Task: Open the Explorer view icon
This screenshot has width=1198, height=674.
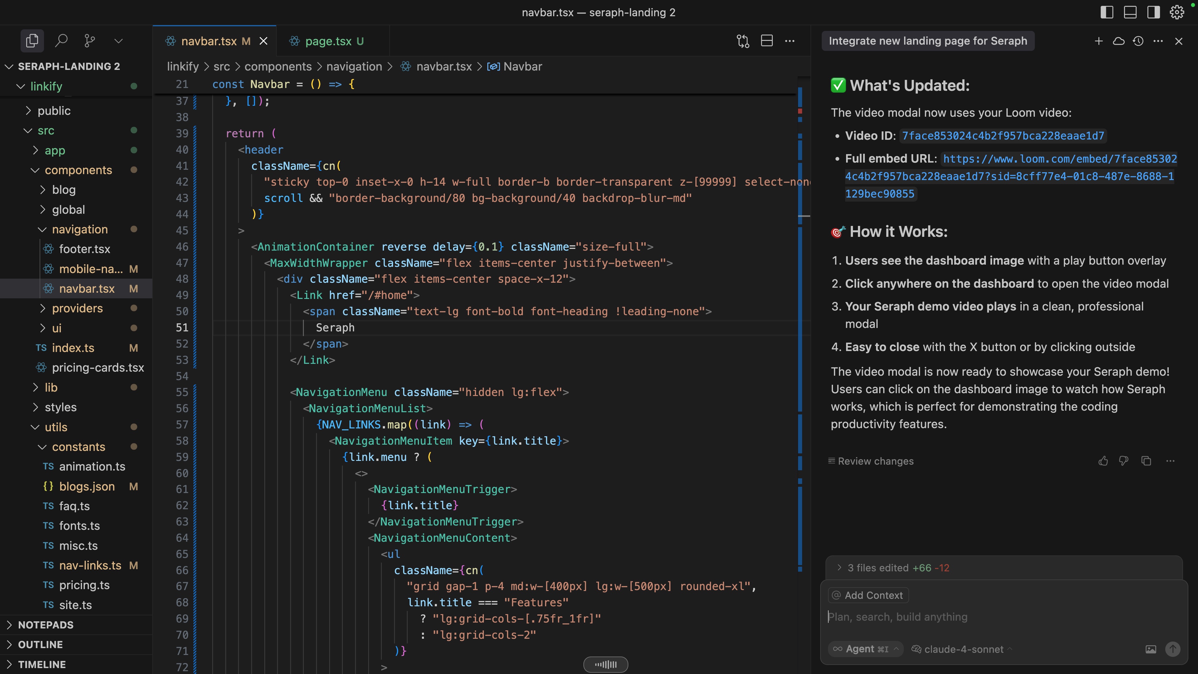Action: (32, 41)
